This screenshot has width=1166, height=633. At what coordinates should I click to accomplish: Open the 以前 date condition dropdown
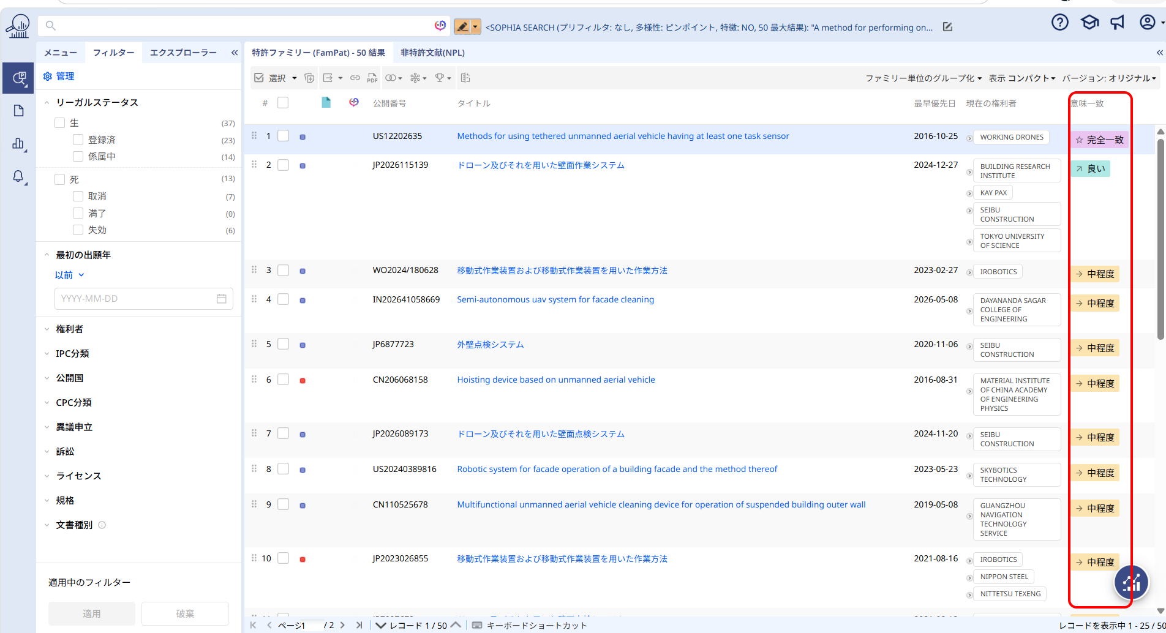coord(69,275)
